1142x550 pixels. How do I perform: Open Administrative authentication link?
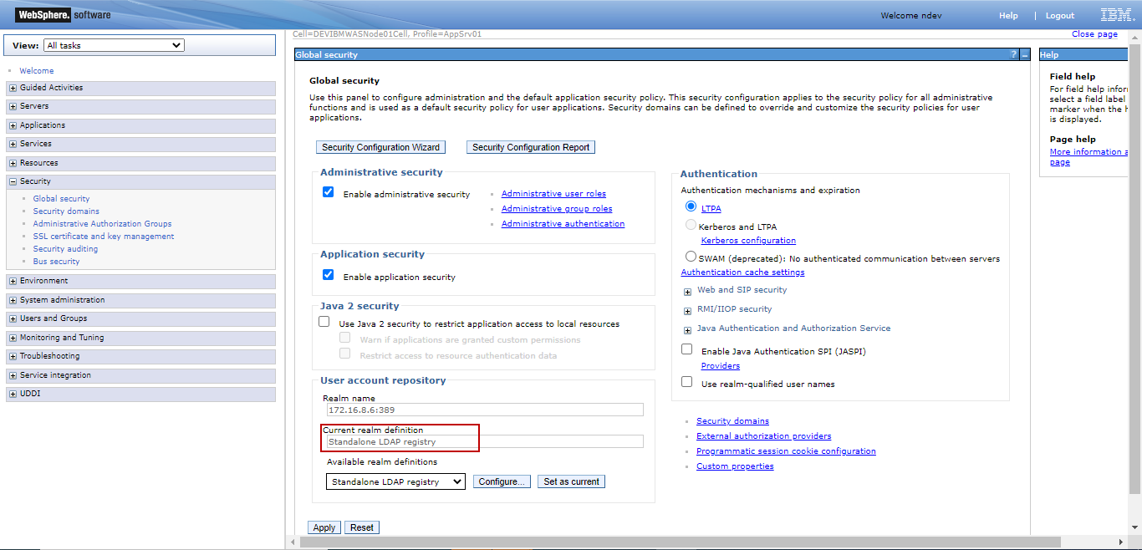563,224
